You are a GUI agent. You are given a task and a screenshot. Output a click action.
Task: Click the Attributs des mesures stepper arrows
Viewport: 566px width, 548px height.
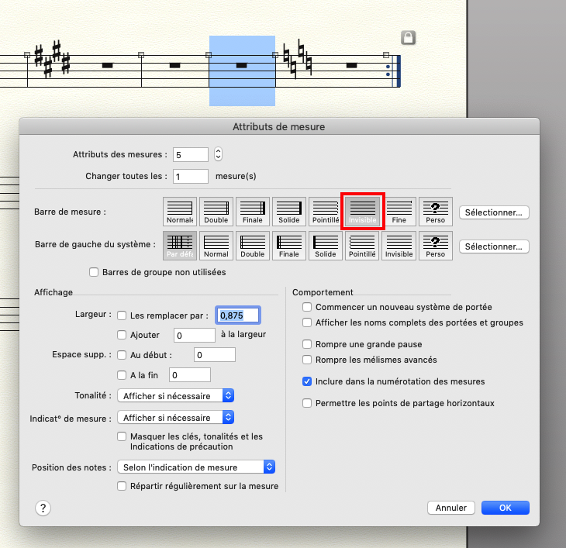click(x=219, y=154)
